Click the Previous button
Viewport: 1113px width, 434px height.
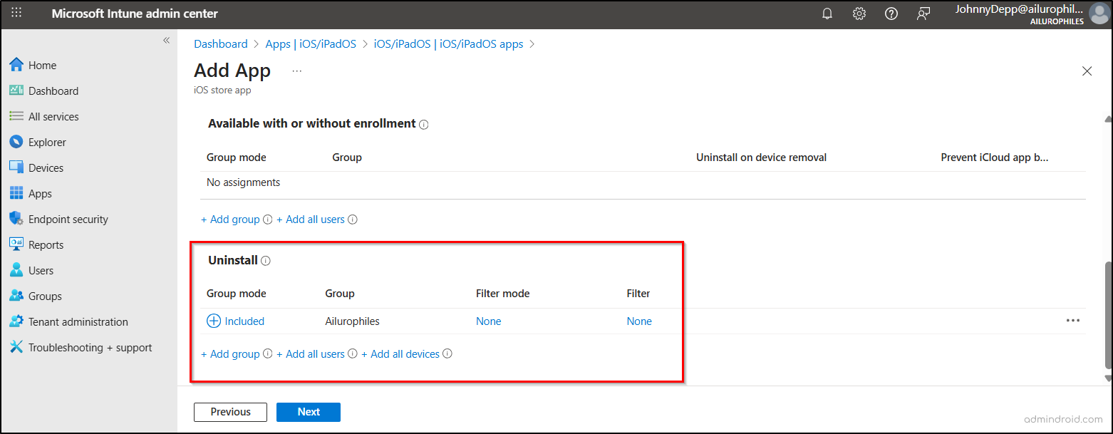[x=230, y=412]
